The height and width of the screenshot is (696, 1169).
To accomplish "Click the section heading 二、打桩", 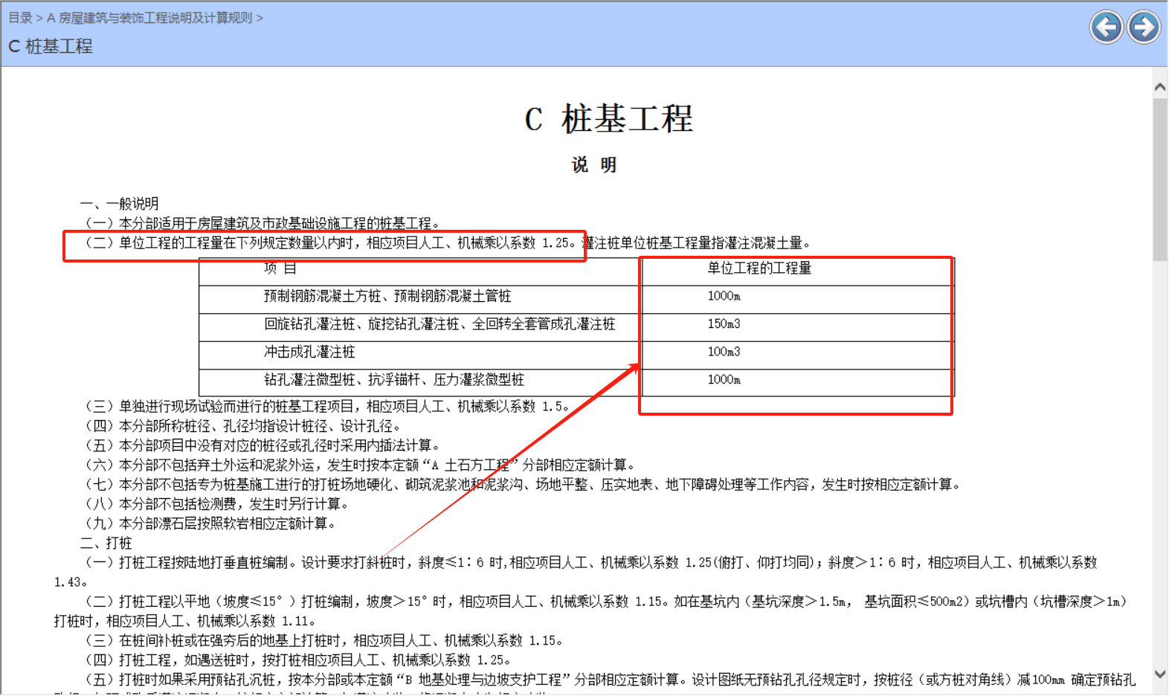I will pyautogui.click(x=106, y=544).
